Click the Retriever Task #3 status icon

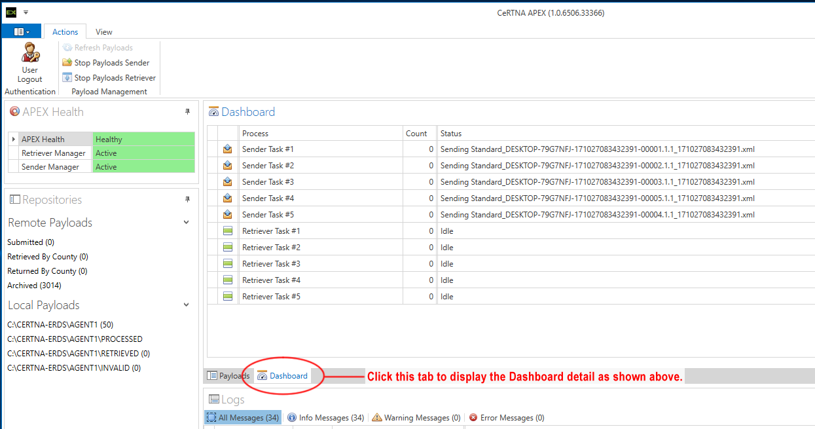pos(228,264)
